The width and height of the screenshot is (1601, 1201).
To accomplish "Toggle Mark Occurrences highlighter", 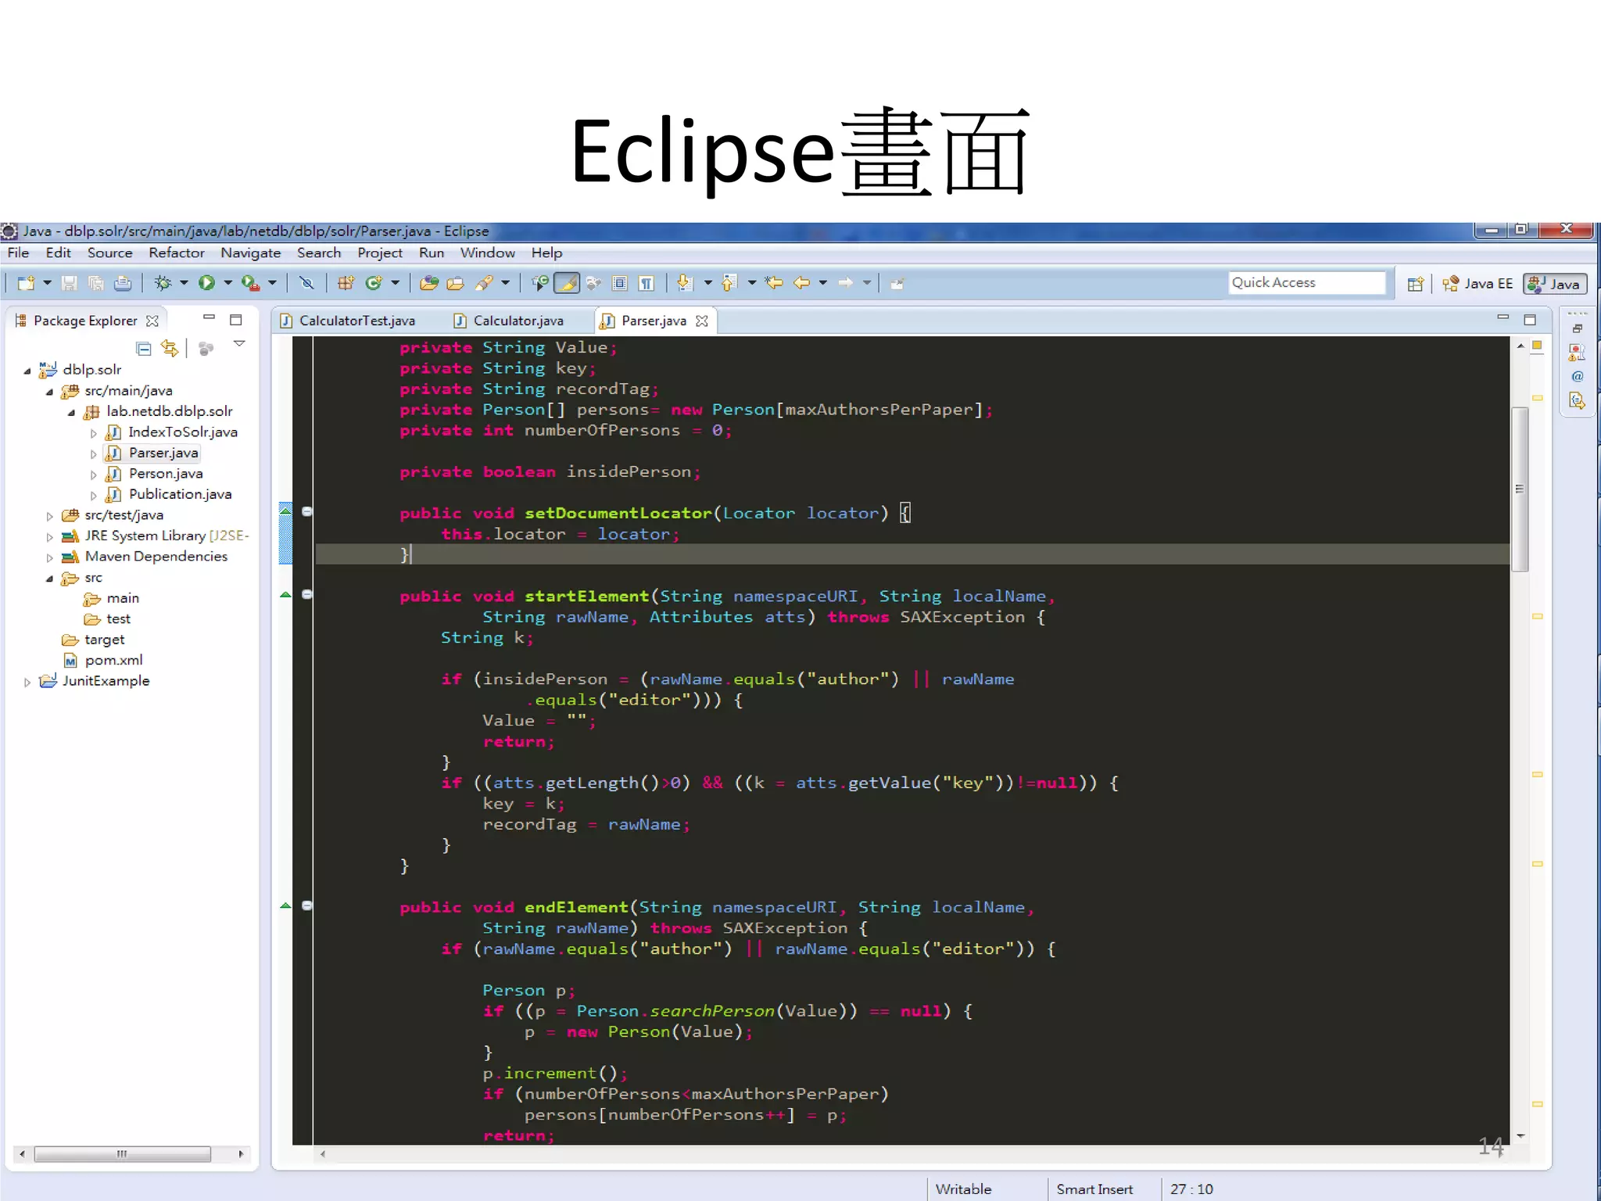I will (x=567, y=283).
